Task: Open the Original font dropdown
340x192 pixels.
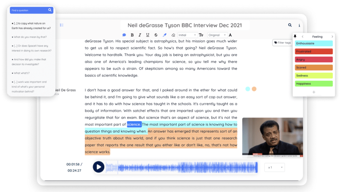Action: pyautogui.click(x=217, y=35)
